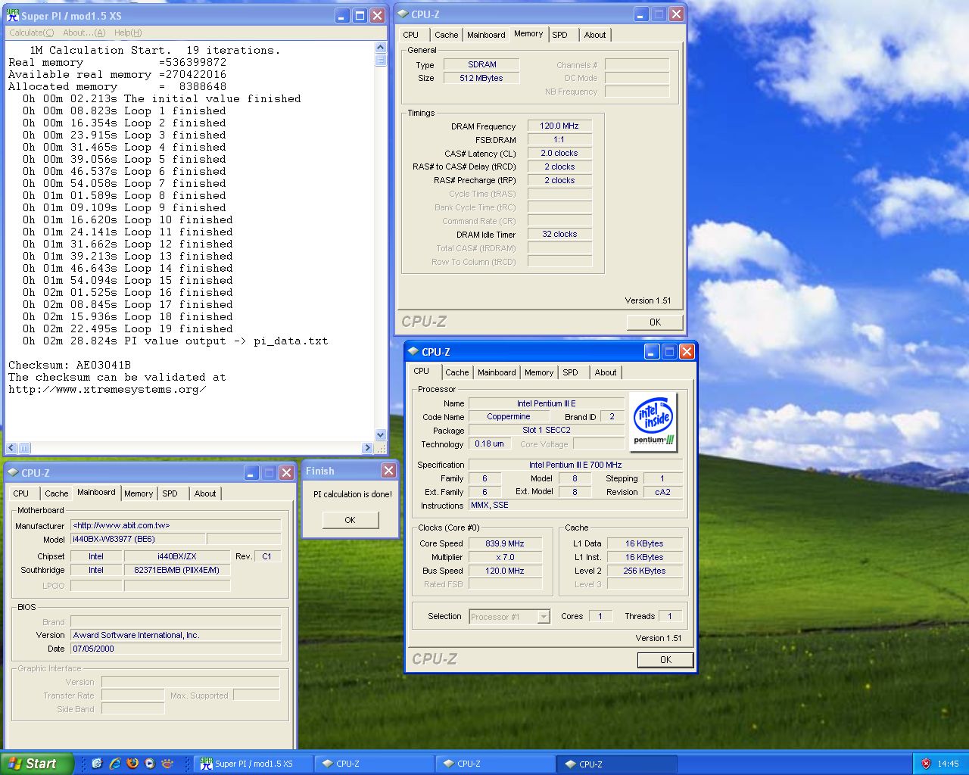Minimize the processor CPU-Z window

coord(652,351)
